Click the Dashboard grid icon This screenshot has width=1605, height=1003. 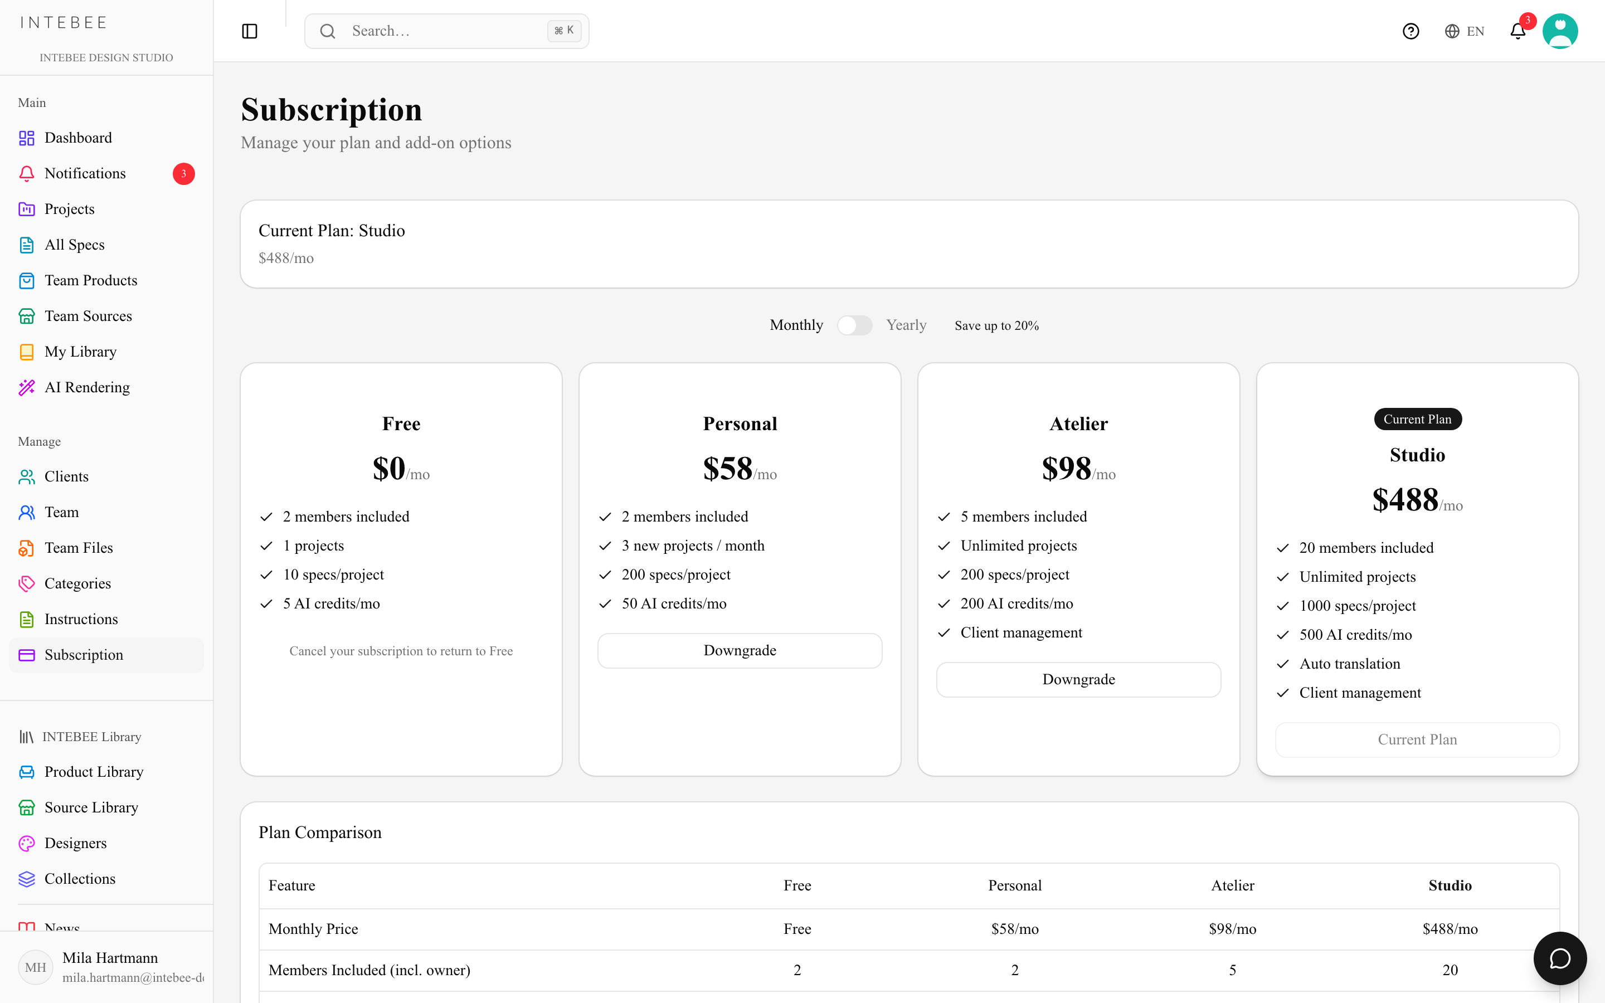(27, 138)
